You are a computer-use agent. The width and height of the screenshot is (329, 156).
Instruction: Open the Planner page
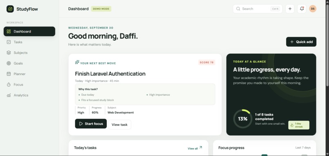(29, 74)
